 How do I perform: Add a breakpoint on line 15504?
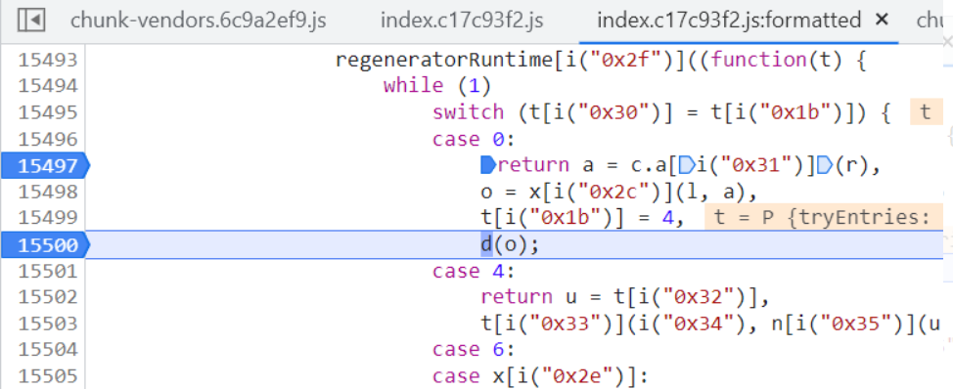click(47, 350)
